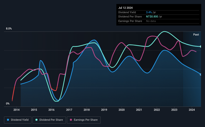Select the 2014 label on the x-axis
The image size is (205, 127).
[16, 110]
